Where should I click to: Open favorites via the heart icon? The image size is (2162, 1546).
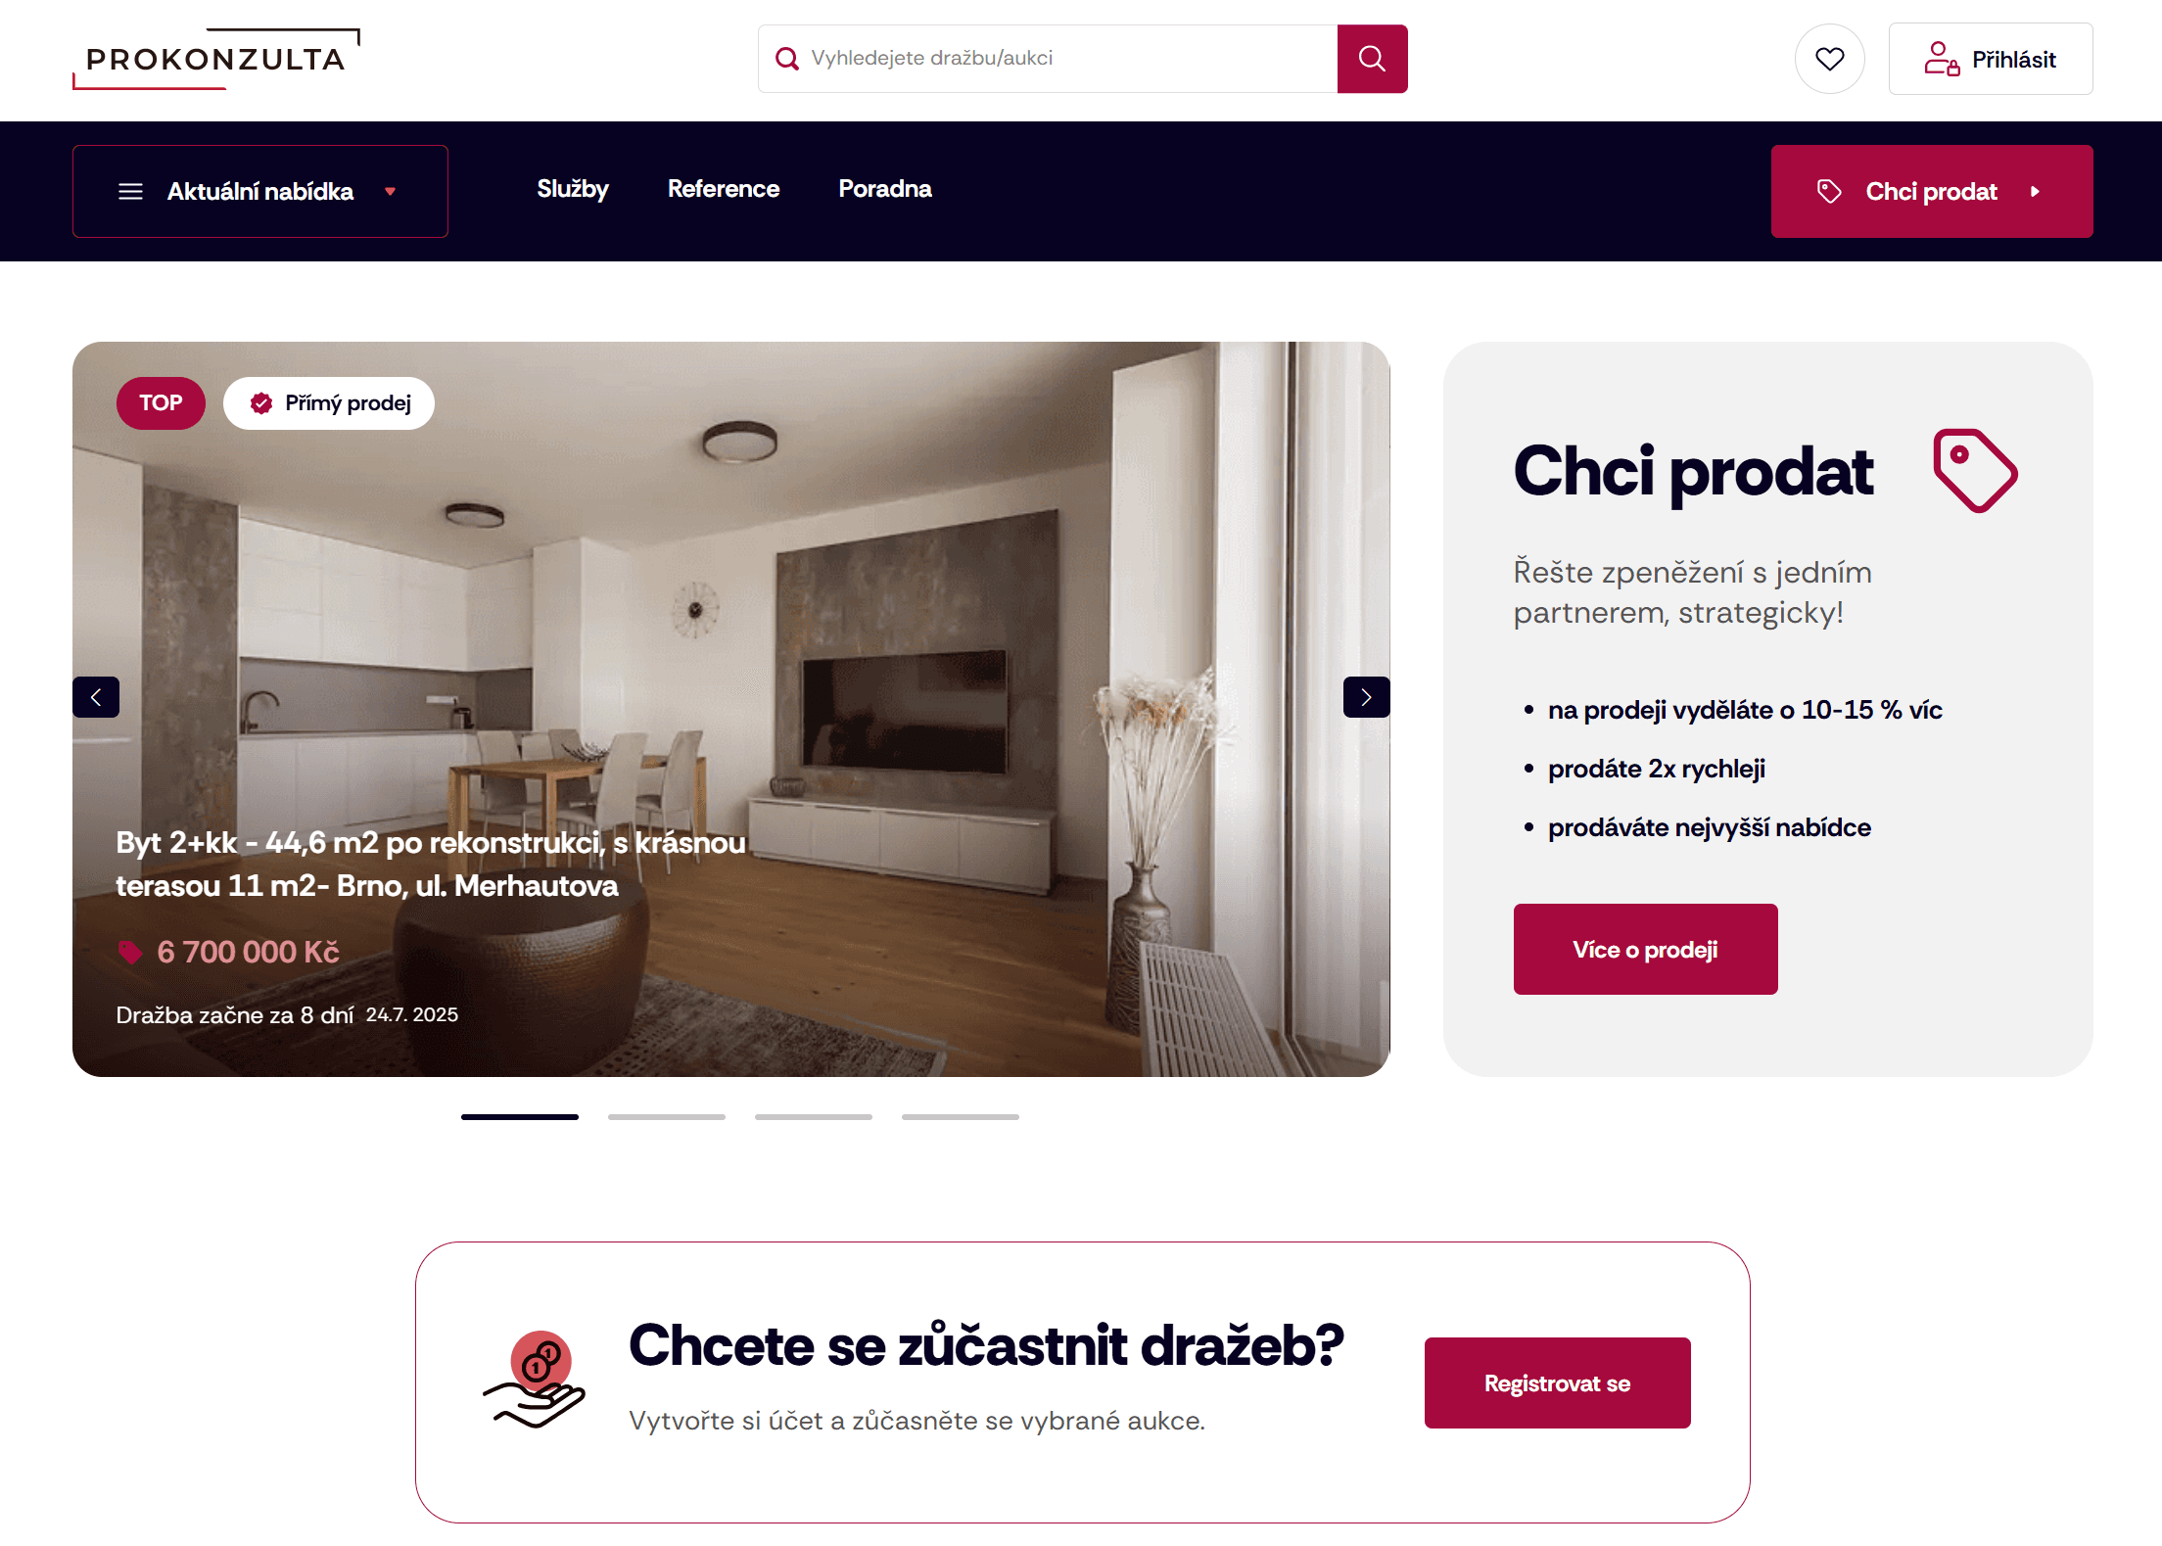(1829, 59)
